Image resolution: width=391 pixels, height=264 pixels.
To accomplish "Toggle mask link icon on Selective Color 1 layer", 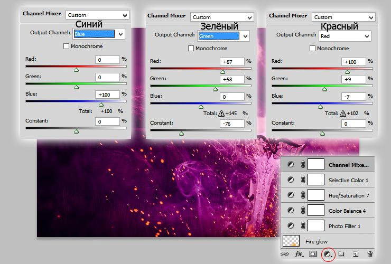I will [x=303, y=180].
